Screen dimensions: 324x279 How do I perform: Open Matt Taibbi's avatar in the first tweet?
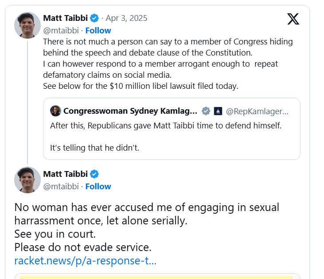point(27,25)
